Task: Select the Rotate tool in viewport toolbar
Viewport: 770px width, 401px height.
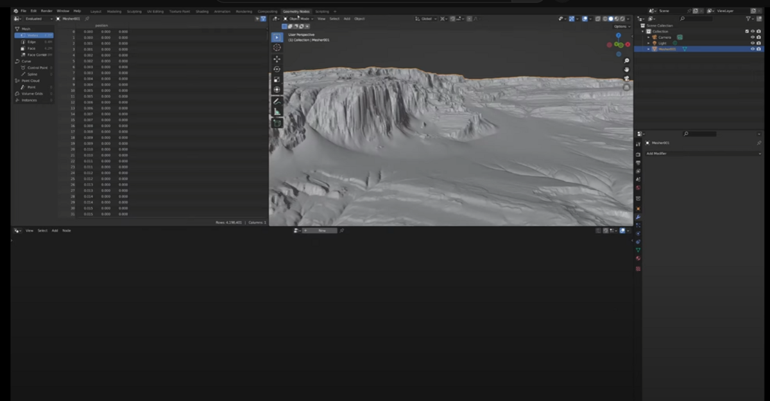Action: pyautogui.click(x=277, y=69)
